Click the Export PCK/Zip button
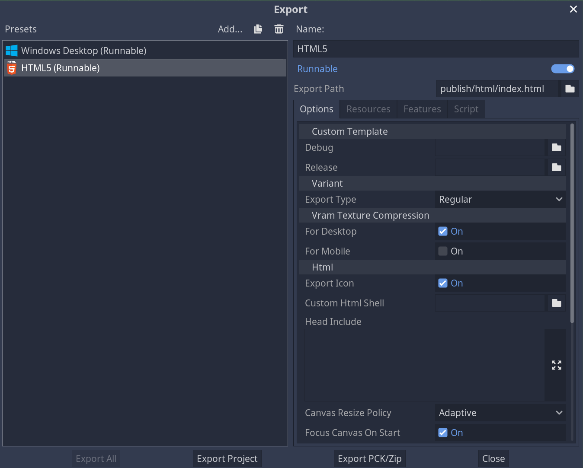583x468 pixels. coord(369,458)
